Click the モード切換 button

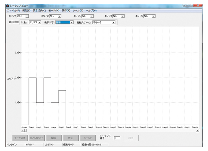pyautogui.click(x=19, y=138)
